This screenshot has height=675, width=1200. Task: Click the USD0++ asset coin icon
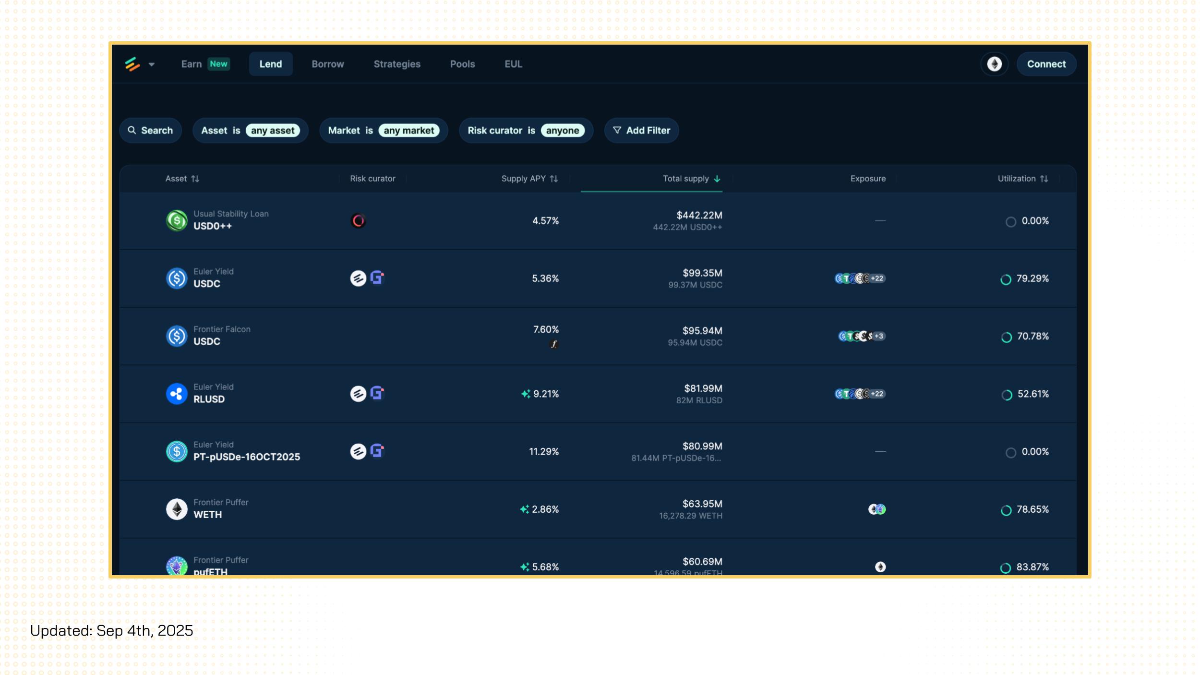coord(177,221)
